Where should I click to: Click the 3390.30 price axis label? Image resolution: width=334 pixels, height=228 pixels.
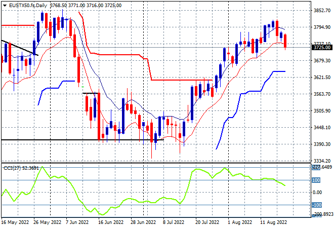click(x=322, y=144)
